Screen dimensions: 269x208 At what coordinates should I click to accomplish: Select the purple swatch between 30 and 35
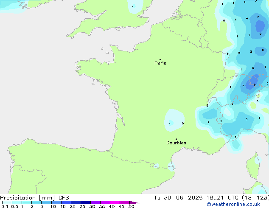[x=95, y=202]
